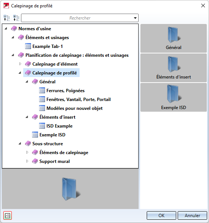This screenshot has width=209, height=223.
Task: Collapse the Éléments et usinages node
Action: pos(13,37)
